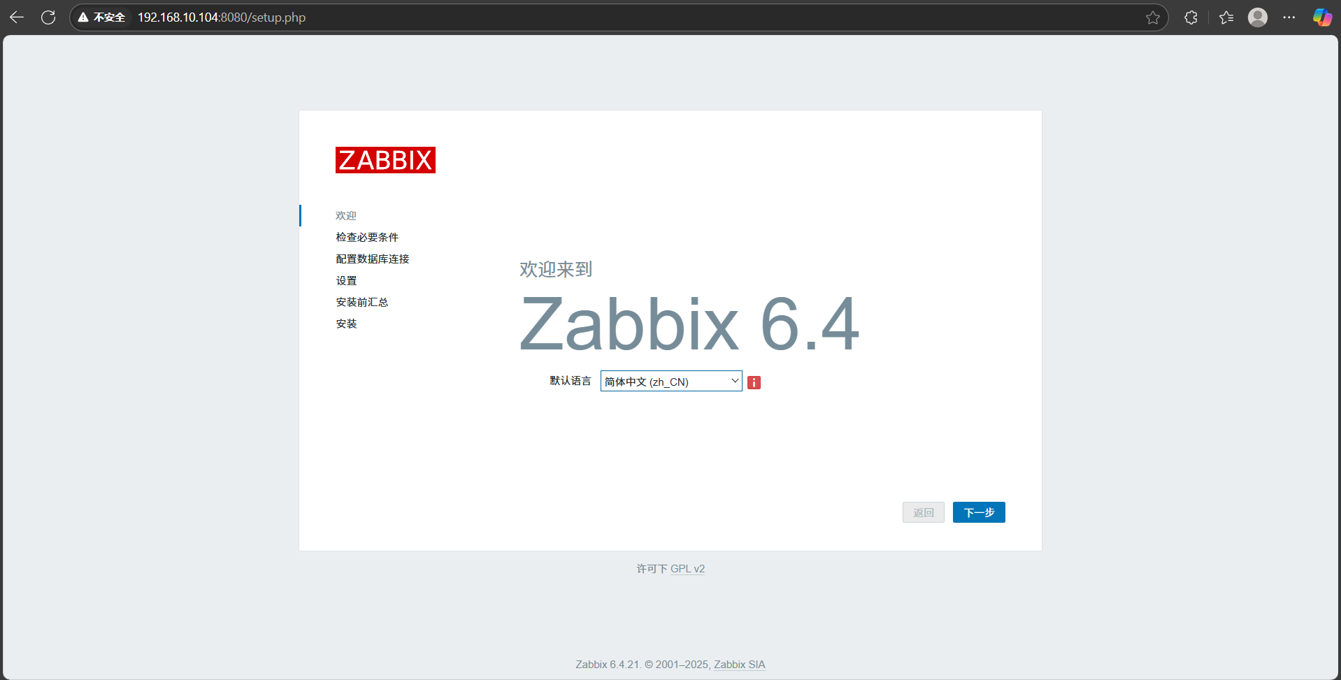Open the Zabbix SIA footer link
Viewport: 1341px width, 680px height.
click(739, 665)
